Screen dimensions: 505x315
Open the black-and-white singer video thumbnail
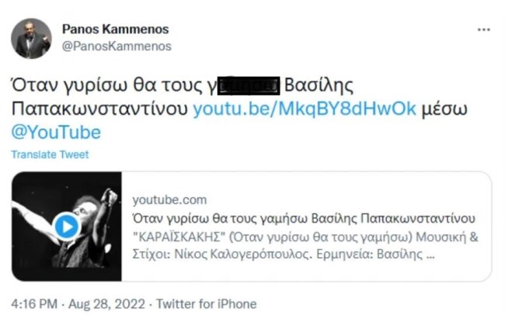pyautogui.click(x=67, y=227)
